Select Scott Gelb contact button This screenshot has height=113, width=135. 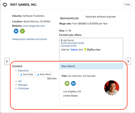click(26, 75)
